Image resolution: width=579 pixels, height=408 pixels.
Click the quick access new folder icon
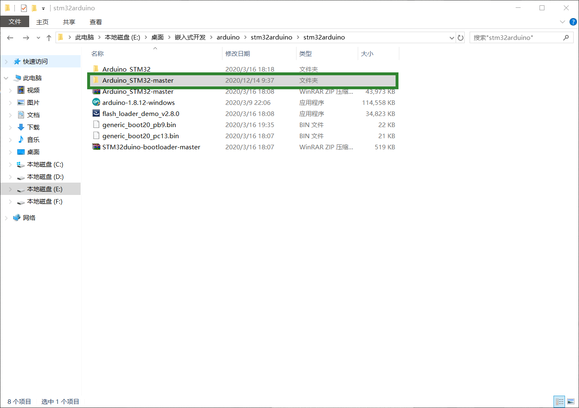click(34, 8)
